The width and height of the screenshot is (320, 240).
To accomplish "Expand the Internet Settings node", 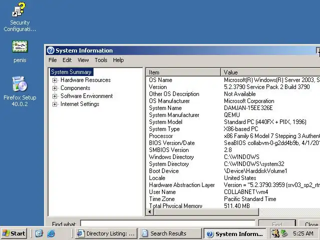I will [x=54, y=104].
